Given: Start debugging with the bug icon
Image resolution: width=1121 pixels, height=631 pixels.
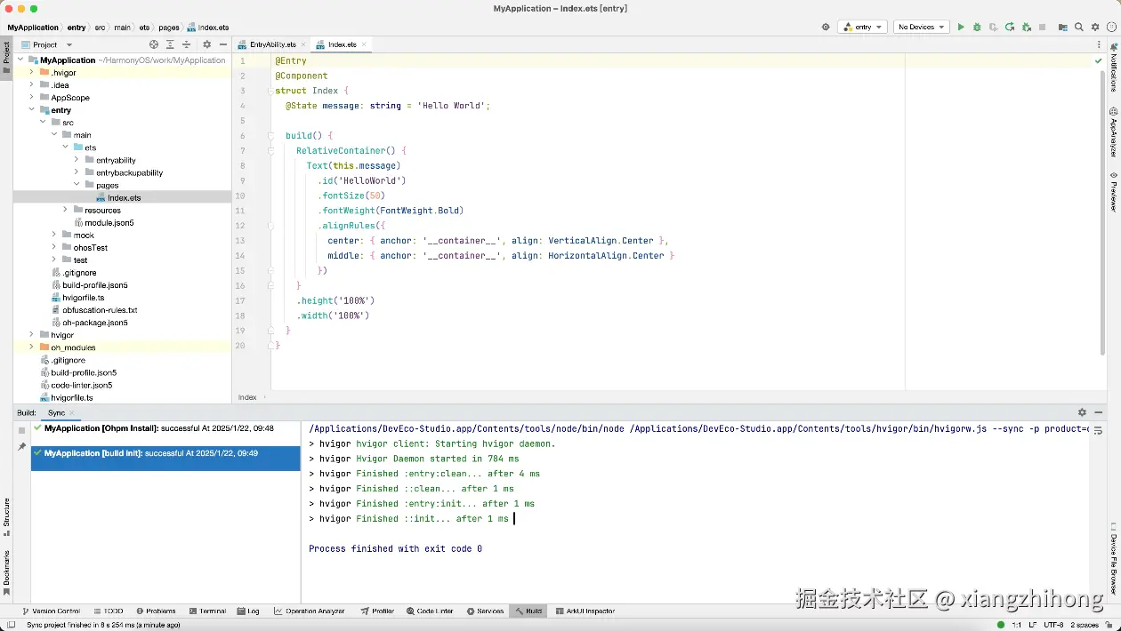Looking at the screenshot, I should (x=977, y=28).
